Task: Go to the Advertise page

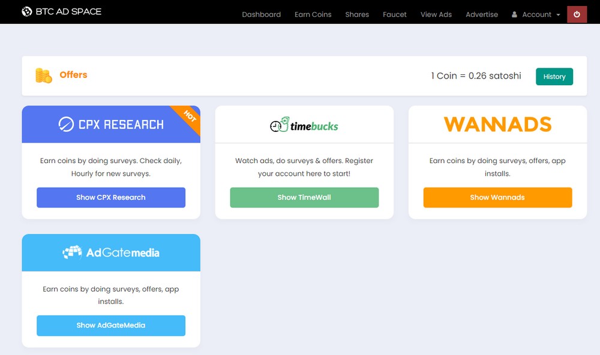Action: (x=482, y=14)
